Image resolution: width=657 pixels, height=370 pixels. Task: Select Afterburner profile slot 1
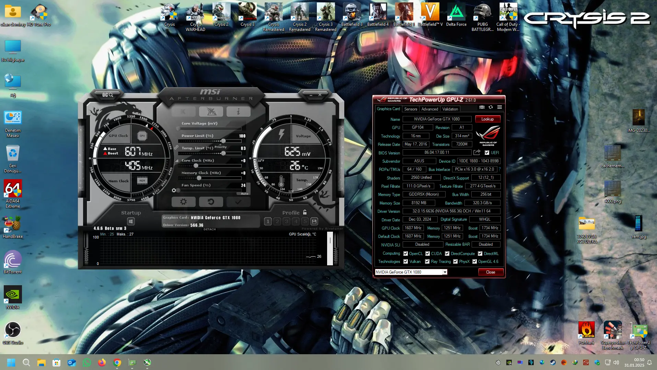[268, 221]
